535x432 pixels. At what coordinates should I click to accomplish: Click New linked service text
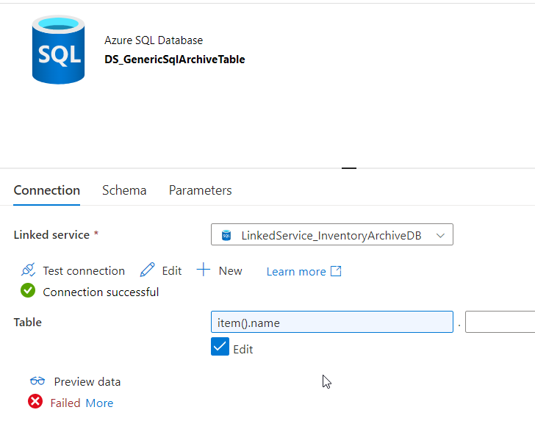(x=230, y=270)
